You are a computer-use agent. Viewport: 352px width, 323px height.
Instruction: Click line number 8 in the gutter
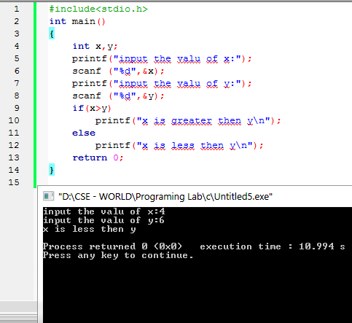click(17, 96)
